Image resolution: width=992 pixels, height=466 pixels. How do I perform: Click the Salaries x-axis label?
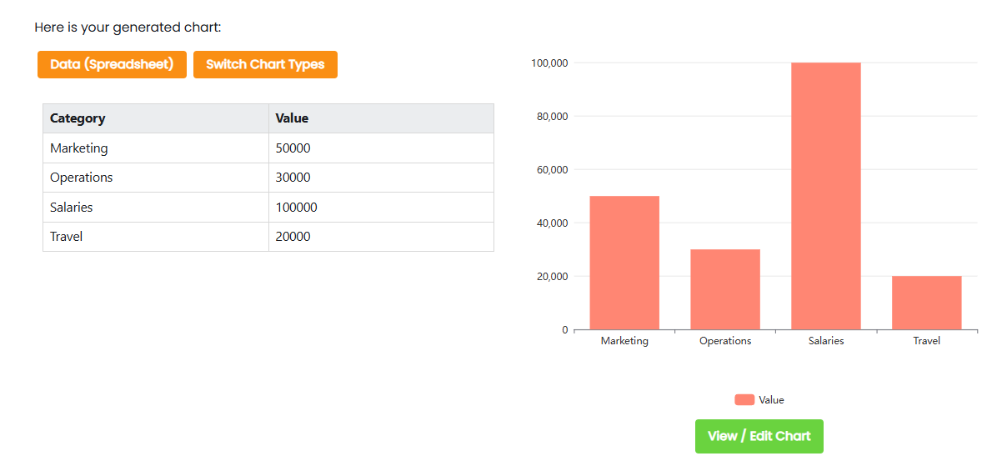(826, 341)
